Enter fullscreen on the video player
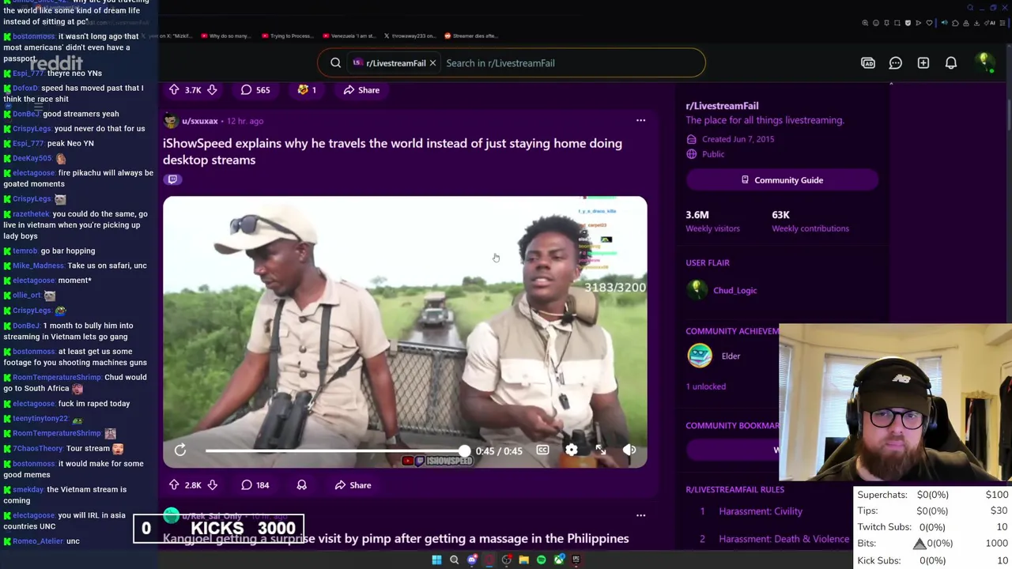The width and height of the screenshot is (1012, 569). (601, 450)
